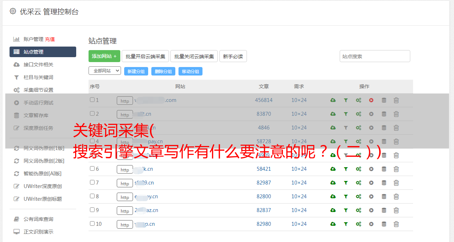This screenshot has width=454, height=242.
Task: Click the filter icon for site 456814
Action: coord(346,100)
